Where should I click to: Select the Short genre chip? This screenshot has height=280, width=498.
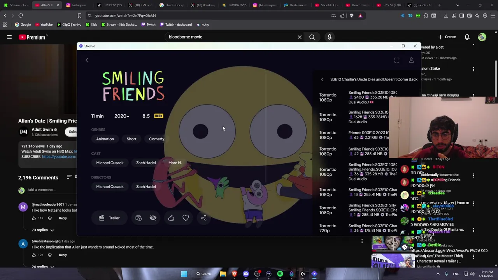(132, 139)
